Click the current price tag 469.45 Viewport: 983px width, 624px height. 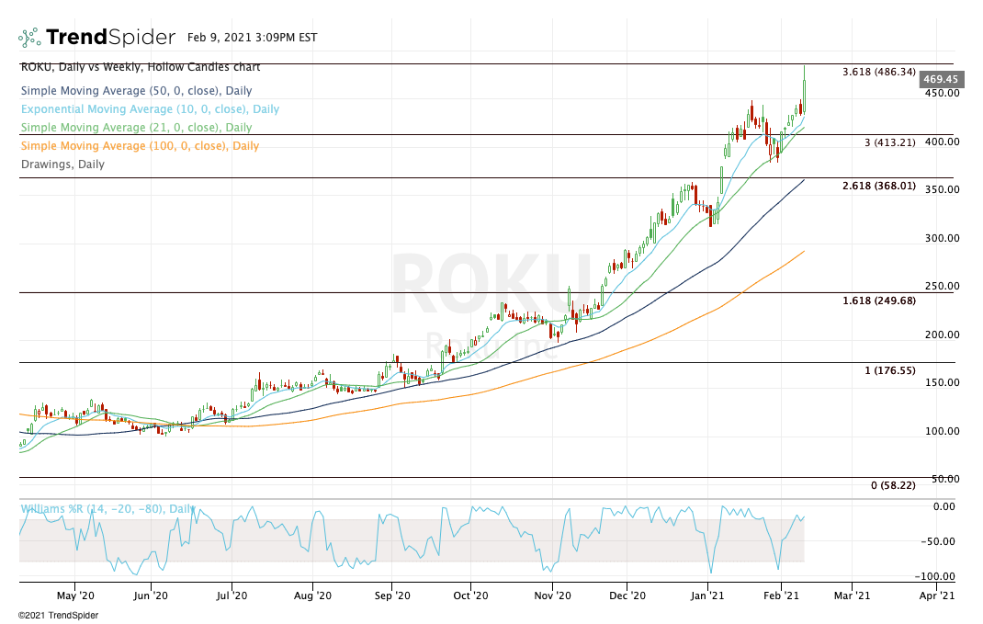941,79
